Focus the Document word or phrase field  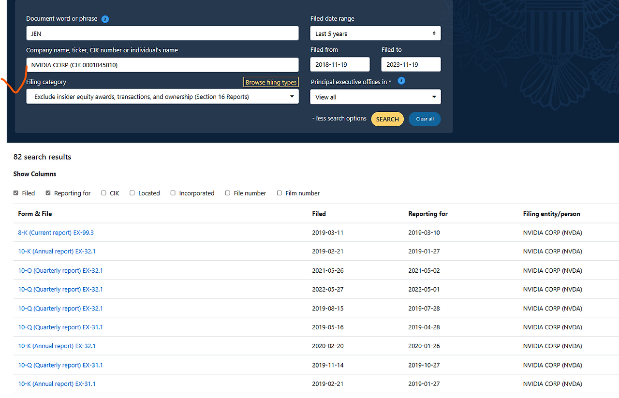tap(162, 33)
